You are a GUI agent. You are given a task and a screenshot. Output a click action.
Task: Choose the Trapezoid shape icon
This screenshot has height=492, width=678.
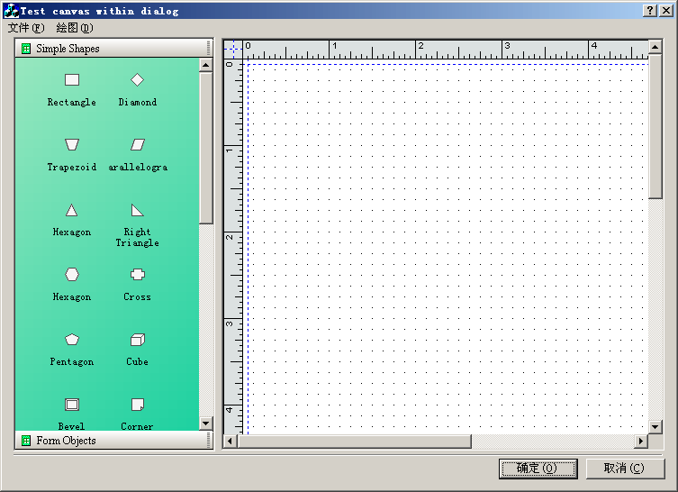[72, 144]
